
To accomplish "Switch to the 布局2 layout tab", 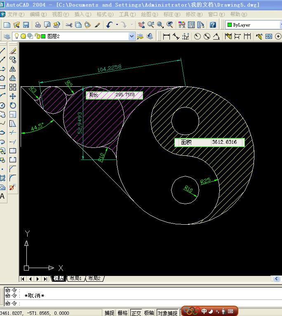I will (x=94, y=278).
